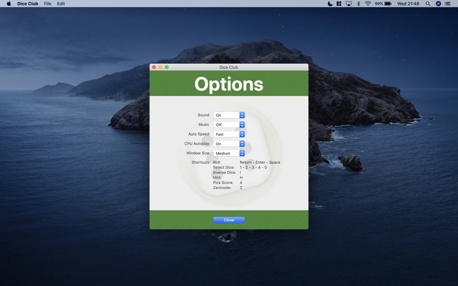Click the '1 - 2 - 3 - 4 - 5' shortcut text
The height and width of the screenshot is (286, 458).
pos(253,167)
